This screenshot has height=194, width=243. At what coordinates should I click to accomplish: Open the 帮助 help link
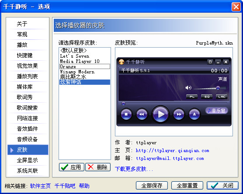point(84,186)
